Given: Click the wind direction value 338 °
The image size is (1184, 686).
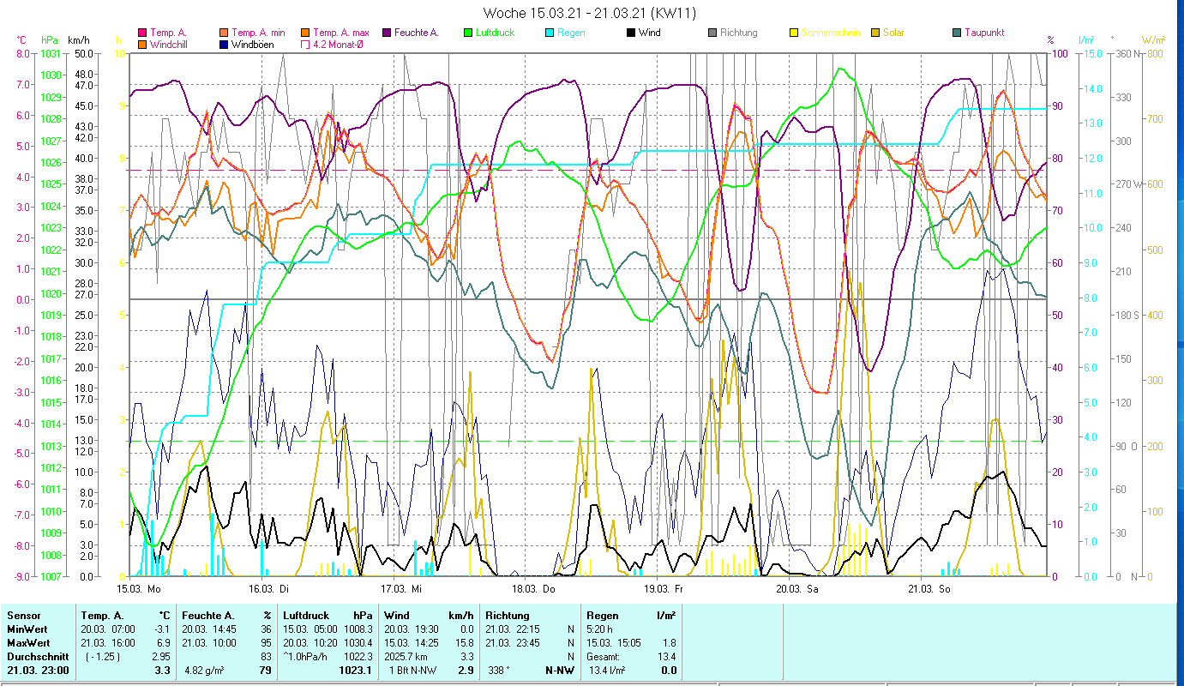Looking at the screenshot, I should 497,671.
